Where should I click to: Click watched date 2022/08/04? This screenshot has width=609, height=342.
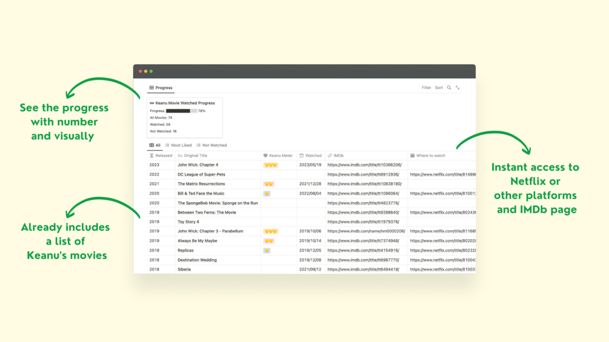310,194
